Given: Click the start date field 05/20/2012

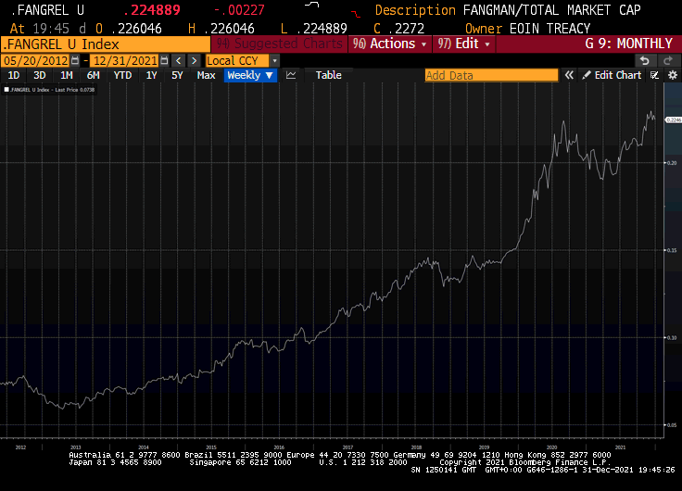Looking at the screenshot, I should click(x=36, y=60).
